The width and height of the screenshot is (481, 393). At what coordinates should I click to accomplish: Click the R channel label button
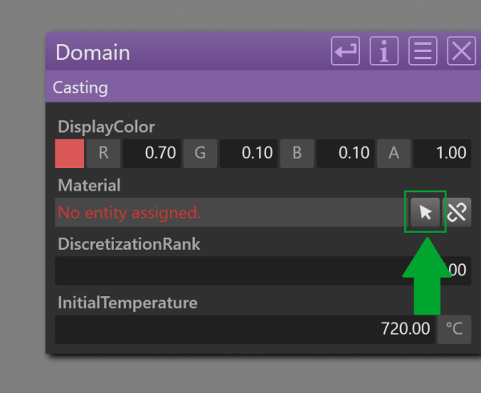(103, 154)
